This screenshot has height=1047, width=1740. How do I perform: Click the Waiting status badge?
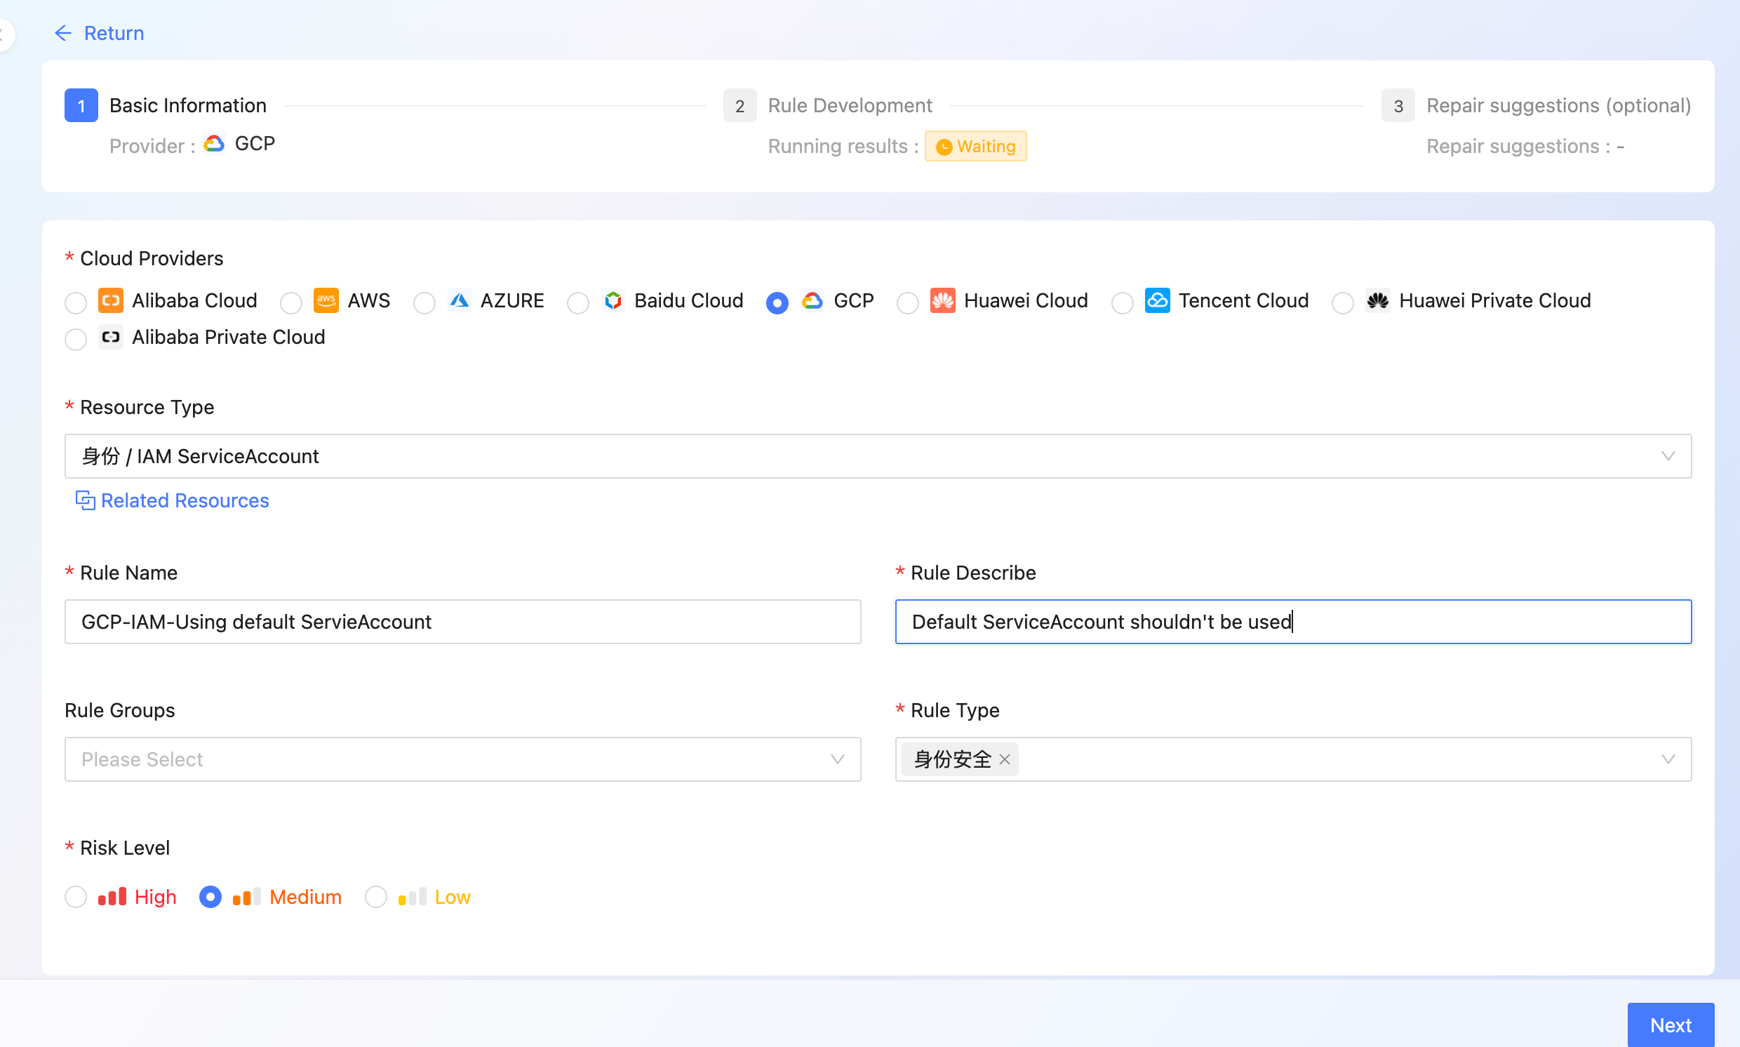(975, 146)
